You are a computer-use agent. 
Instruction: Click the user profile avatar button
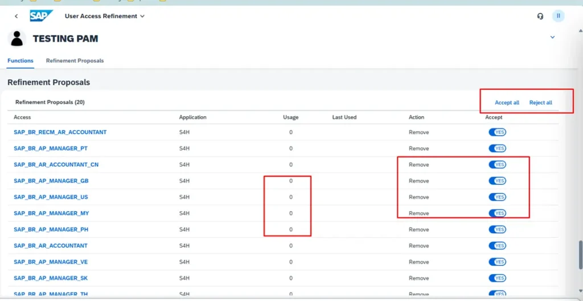tap(559, 17)
